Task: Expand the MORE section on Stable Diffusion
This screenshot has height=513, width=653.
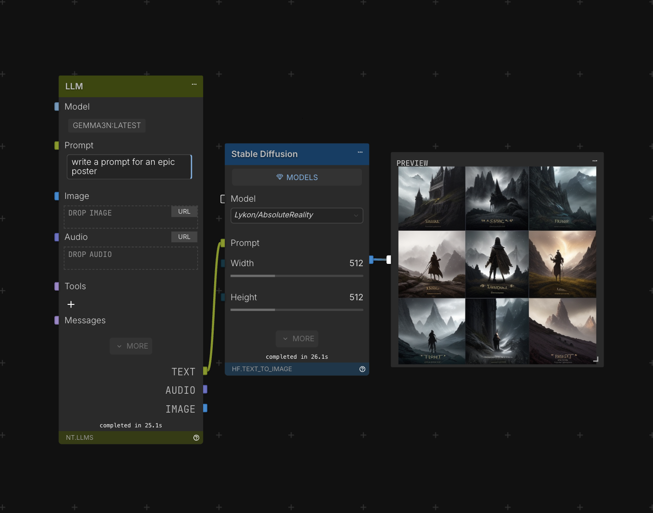Action: coord(297,338)
